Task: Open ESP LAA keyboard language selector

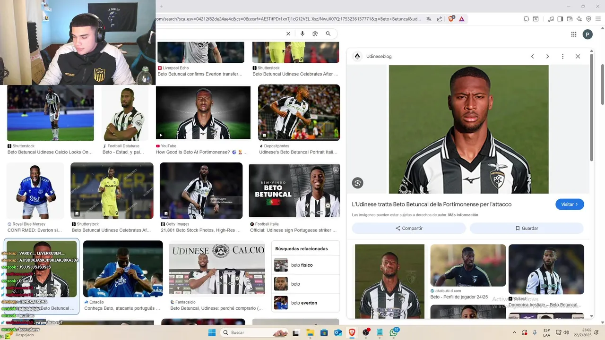Action: 547,332
